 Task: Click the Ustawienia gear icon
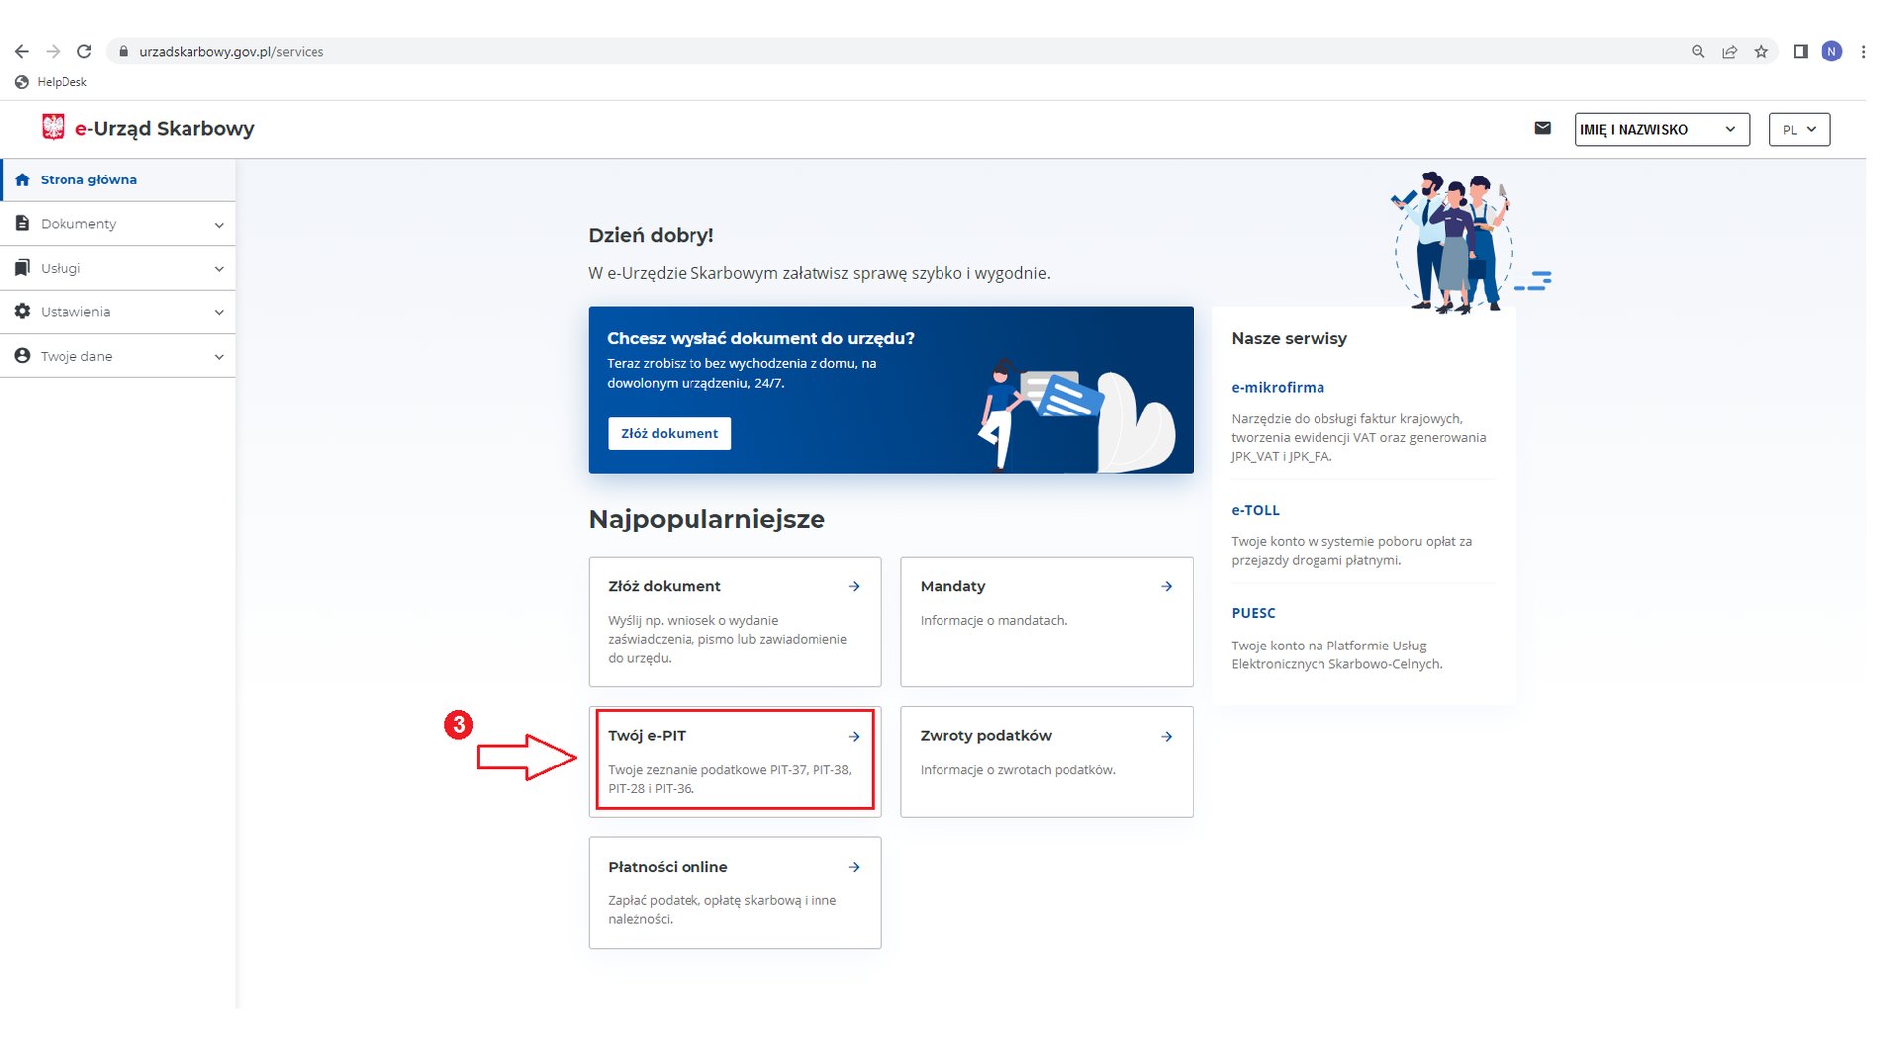point(22,311)
